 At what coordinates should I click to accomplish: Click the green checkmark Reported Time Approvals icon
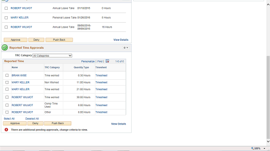click(5, 48)
